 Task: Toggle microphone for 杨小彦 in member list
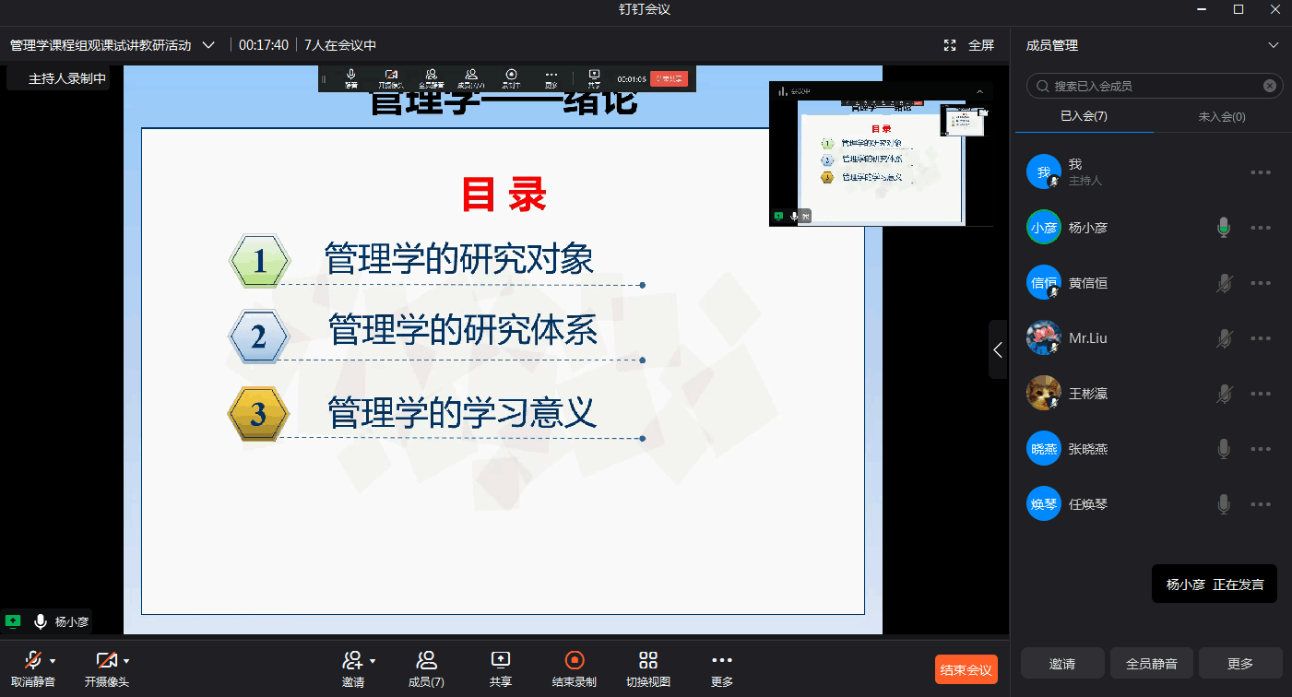click(1224, 228)
